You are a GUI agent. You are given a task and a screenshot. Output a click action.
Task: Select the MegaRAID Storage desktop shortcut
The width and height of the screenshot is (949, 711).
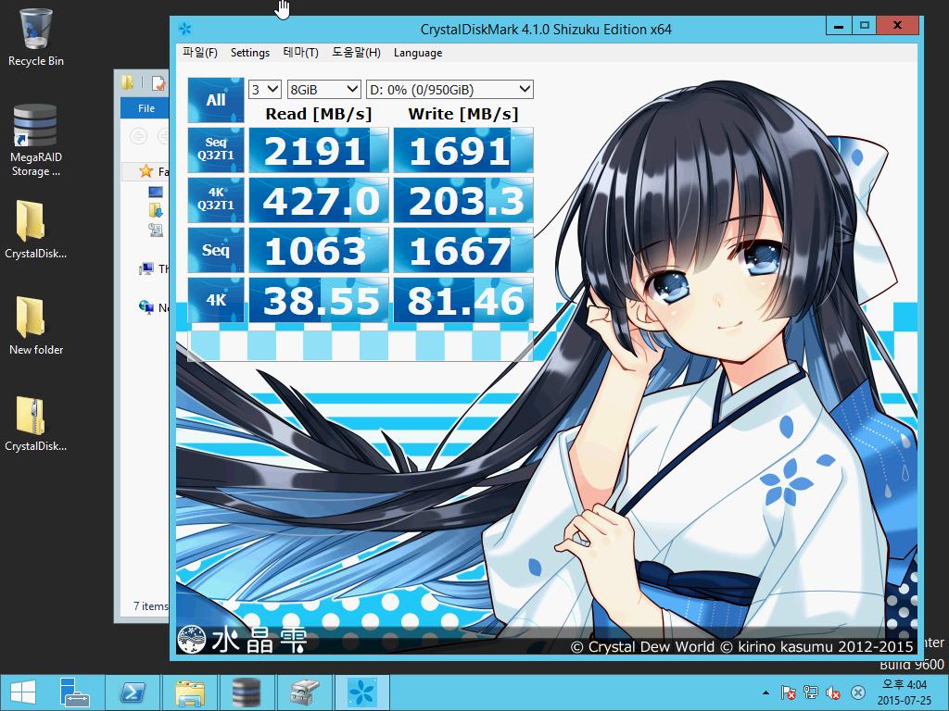[x=36, y=141]
